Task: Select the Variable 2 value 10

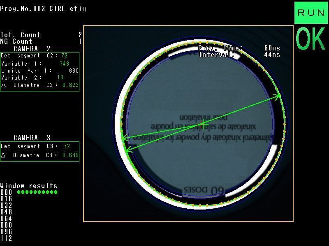Action: tap(60, 77)
